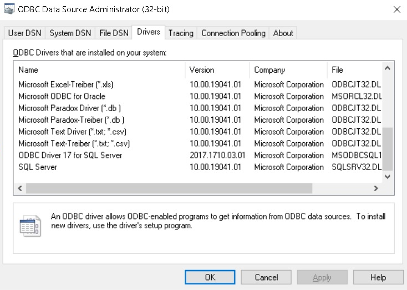This screenshot has width=407, height=290.
Task: Click the OK button
Action: 210,277
